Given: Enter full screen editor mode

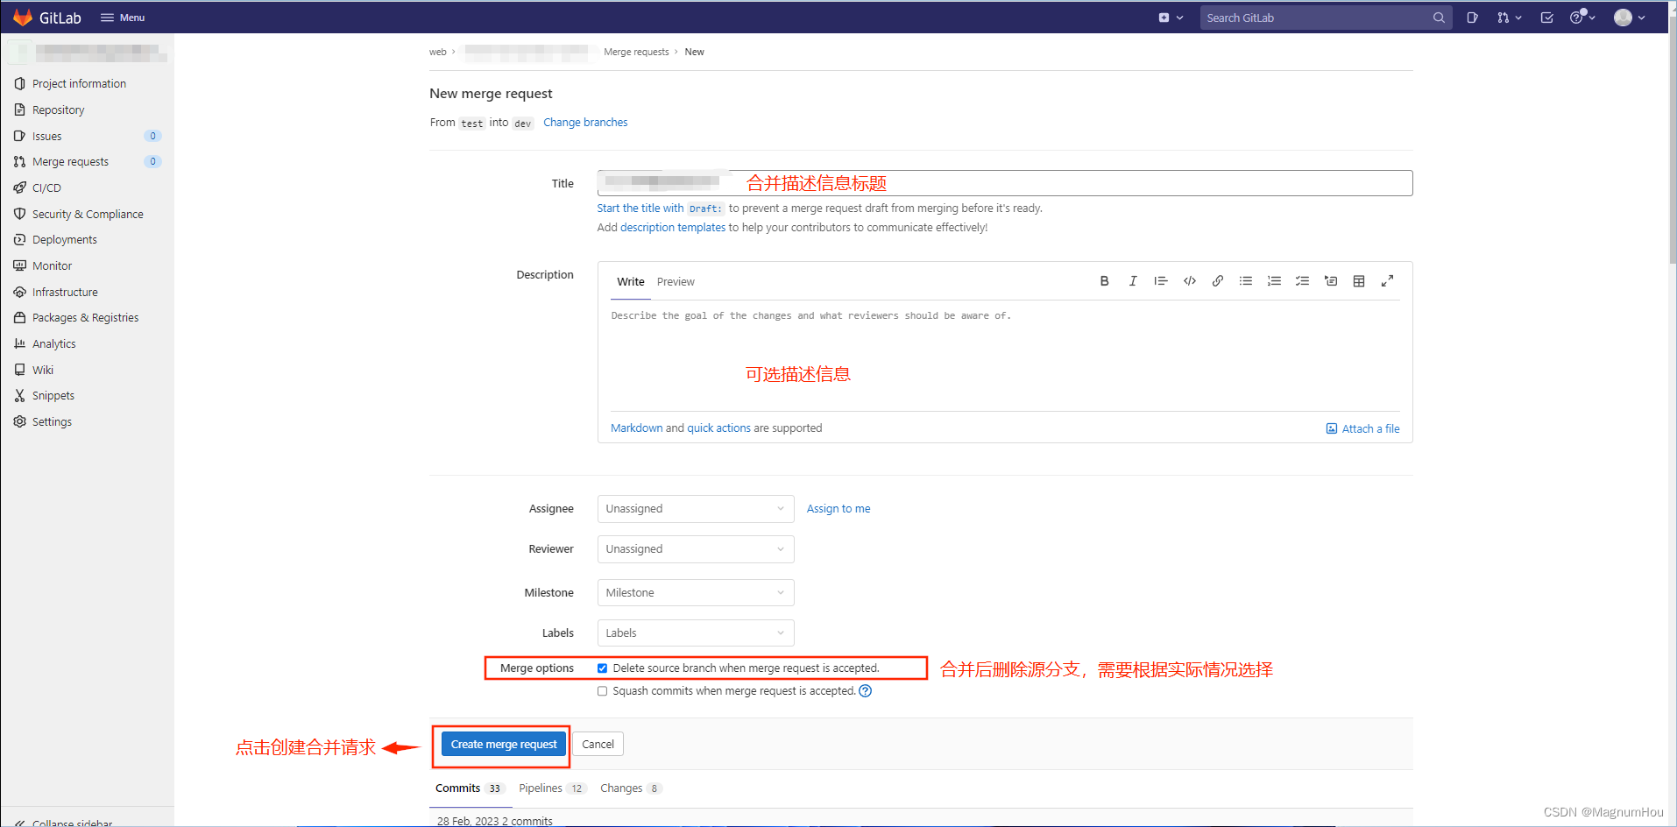Looking at the screenshot, I should pos(1387,281).
